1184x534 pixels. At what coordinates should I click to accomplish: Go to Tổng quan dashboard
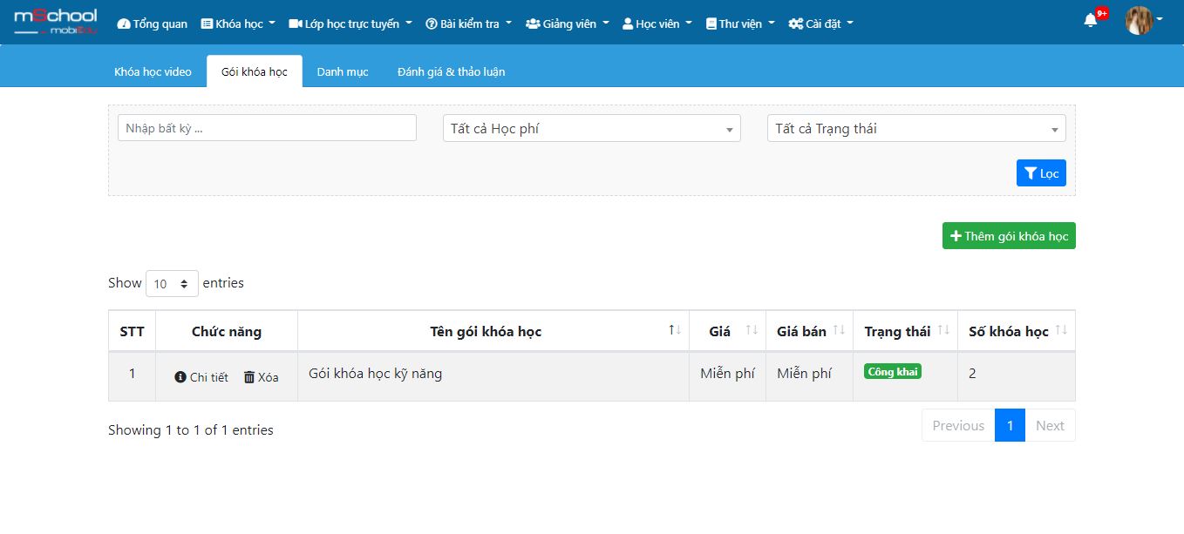(x=152, y=24)
